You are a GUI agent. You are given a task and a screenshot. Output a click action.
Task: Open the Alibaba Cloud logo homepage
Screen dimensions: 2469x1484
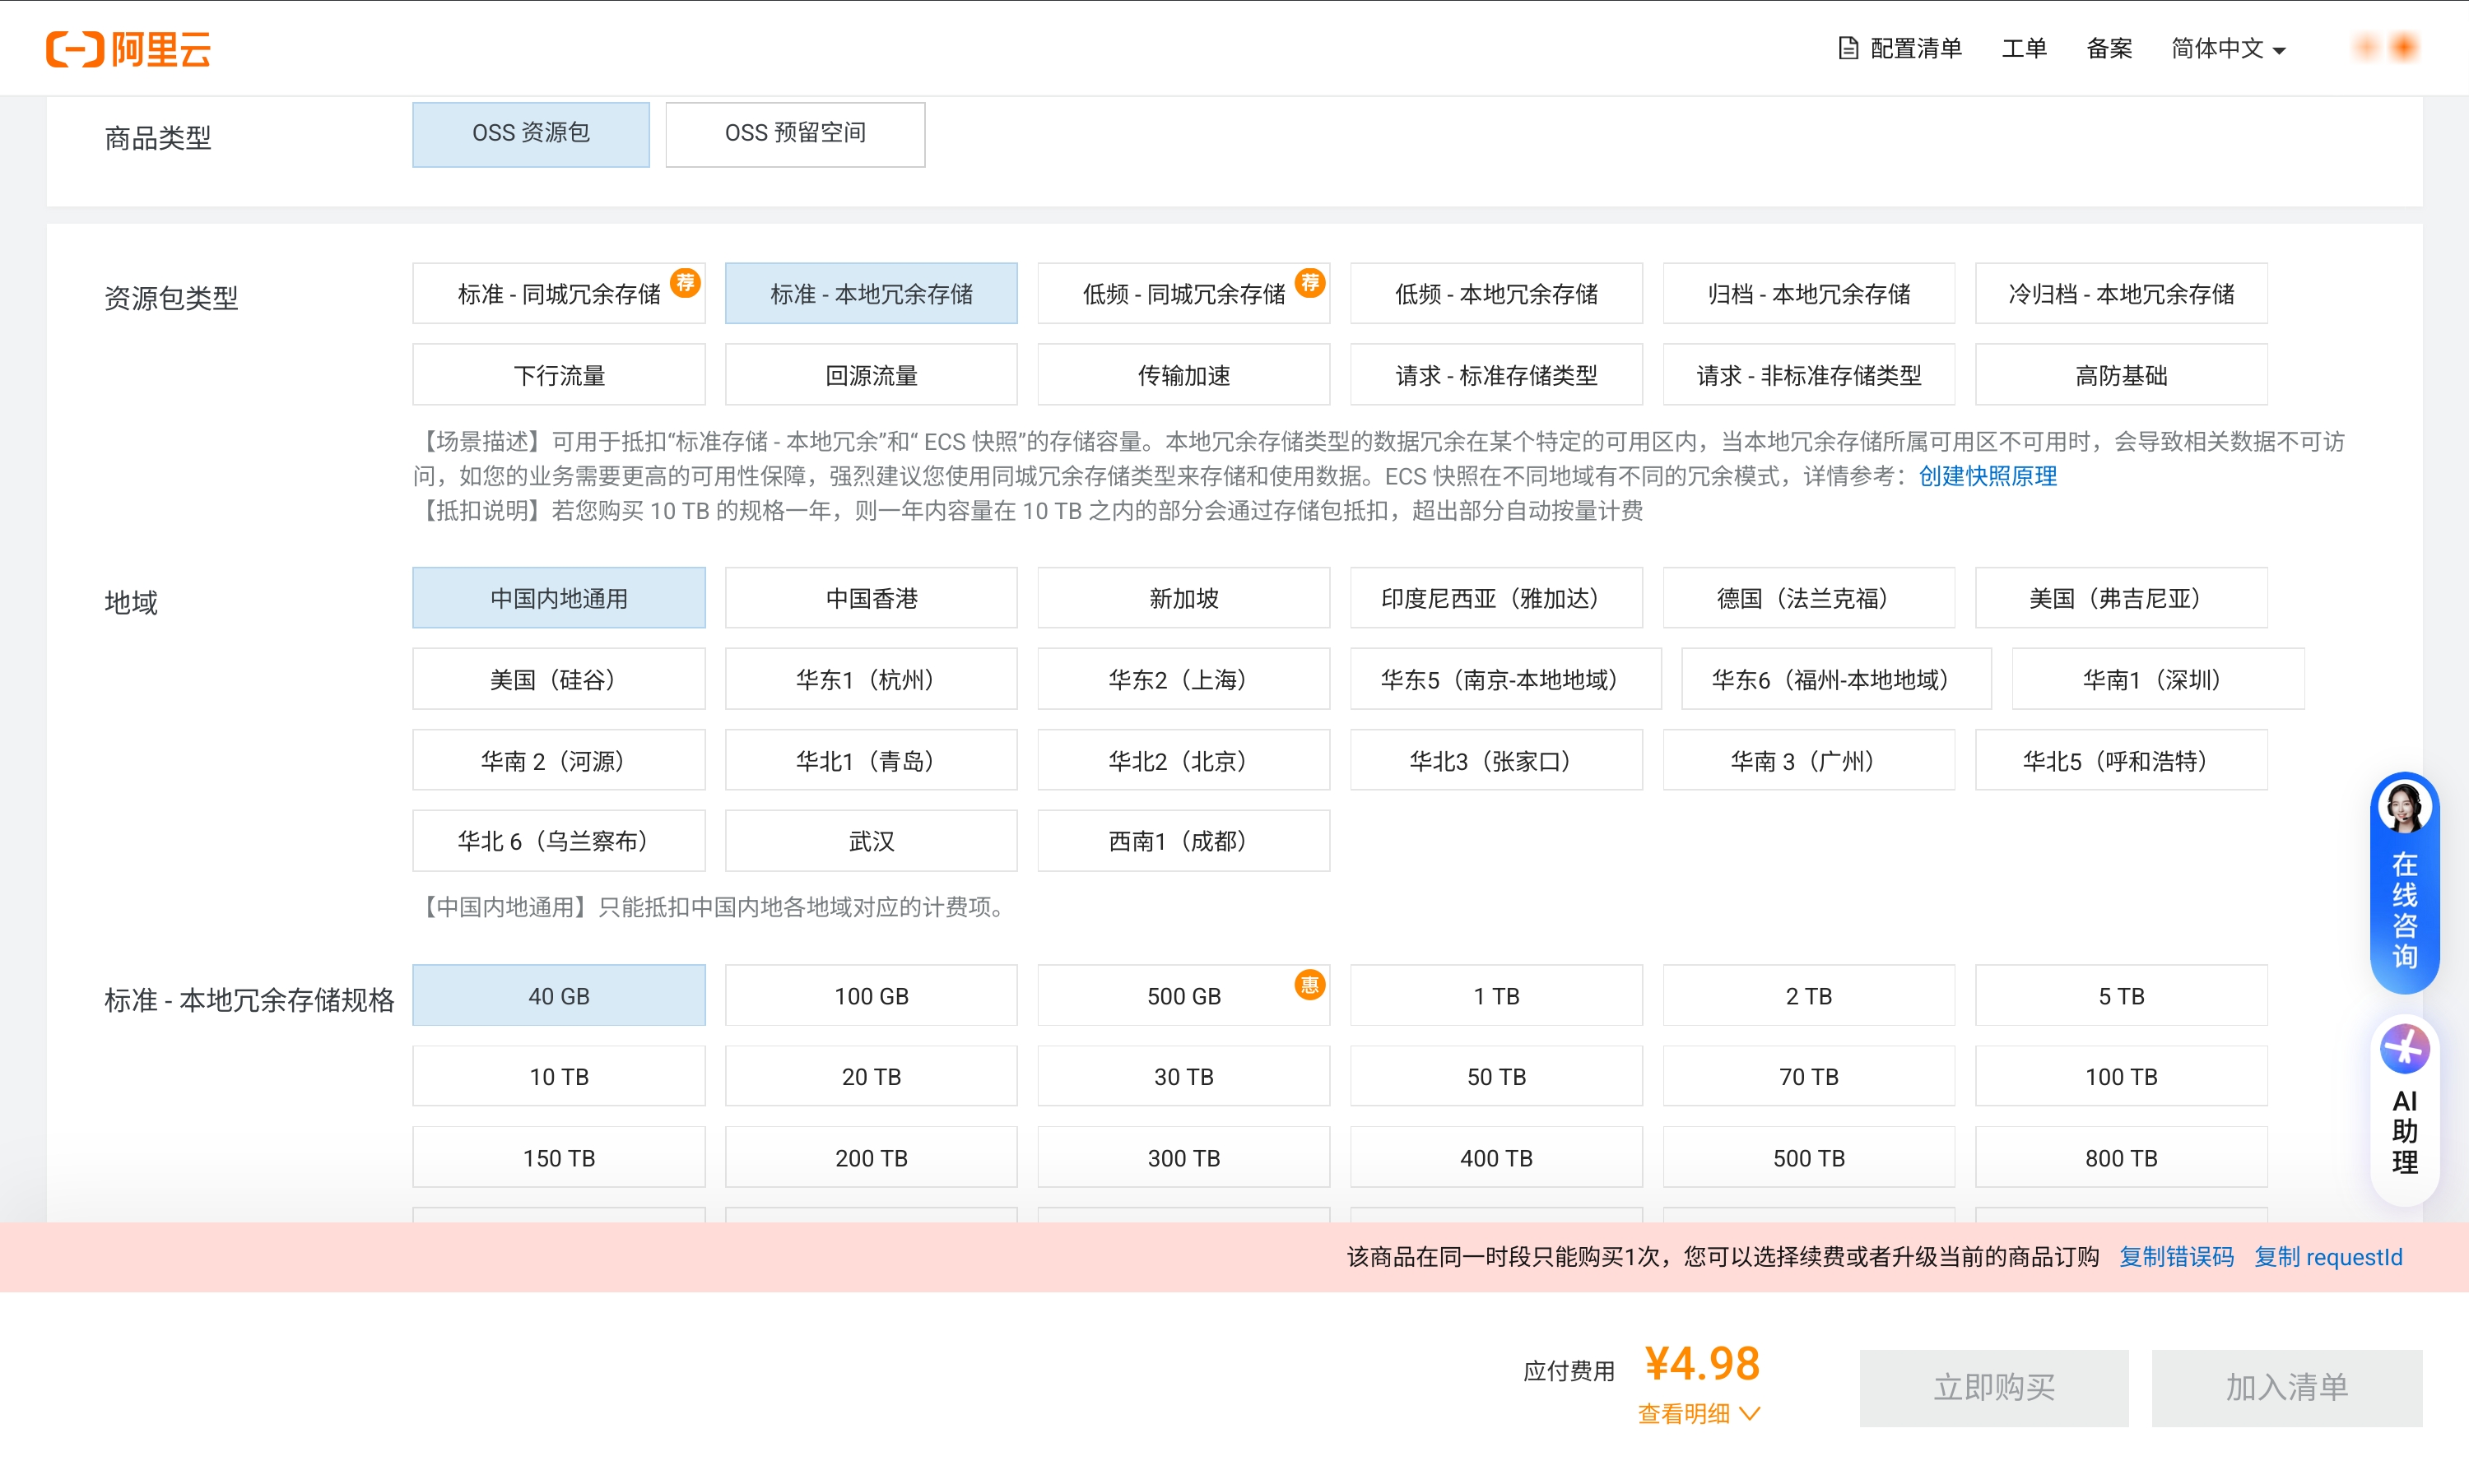(128, 48)
